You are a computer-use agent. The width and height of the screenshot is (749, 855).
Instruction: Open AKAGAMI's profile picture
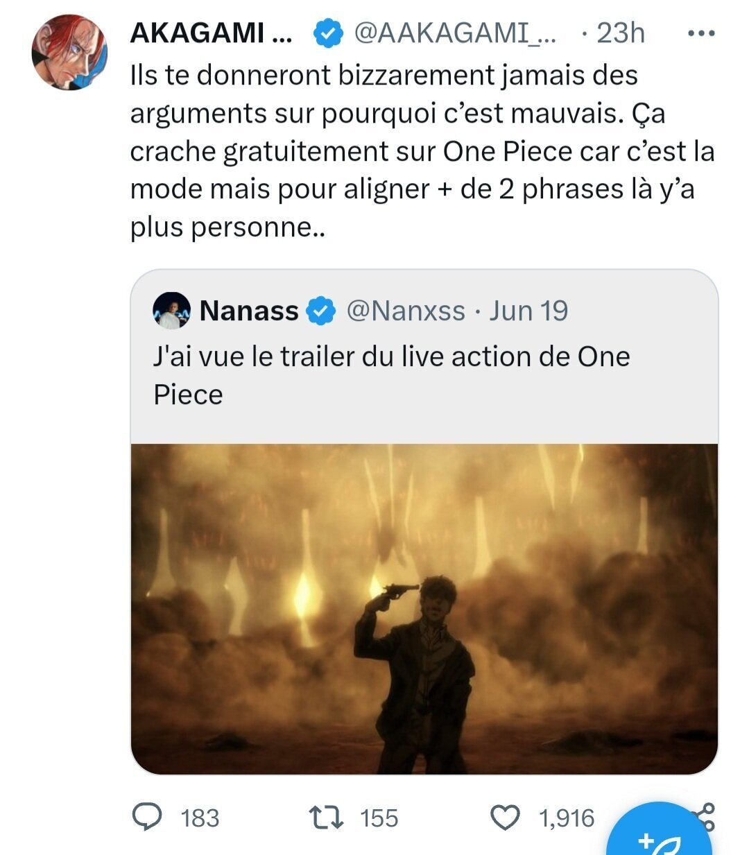pos(69,52)
